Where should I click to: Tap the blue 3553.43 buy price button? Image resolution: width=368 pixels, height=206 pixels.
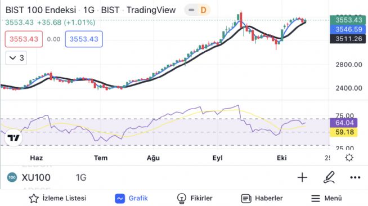click(84, 39)
